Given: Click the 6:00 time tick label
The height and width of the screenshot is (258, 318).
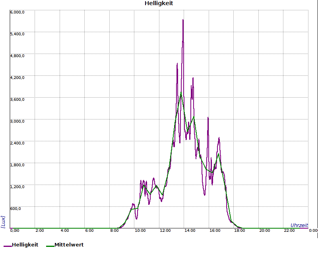Looking at the screenshot, I should click(x=89, y=231).
